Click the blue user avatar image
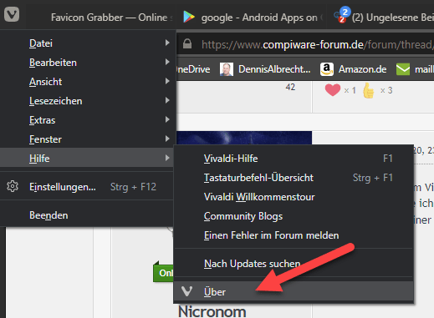This screenshot has height=318, width=434. coord(244,138)
